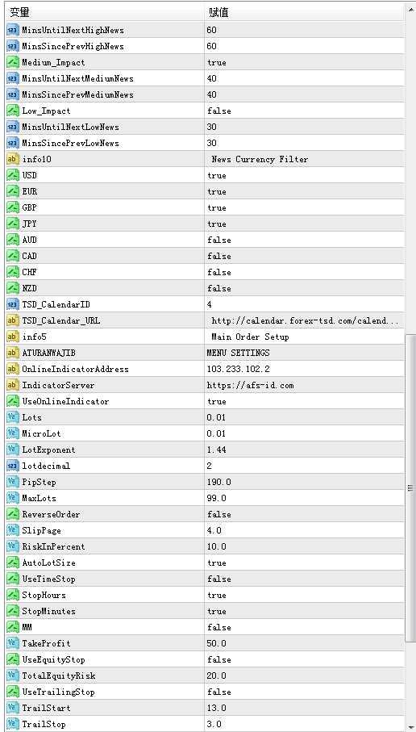
Task: Select the double-type icon next to Lots
Action: [13, 418]
